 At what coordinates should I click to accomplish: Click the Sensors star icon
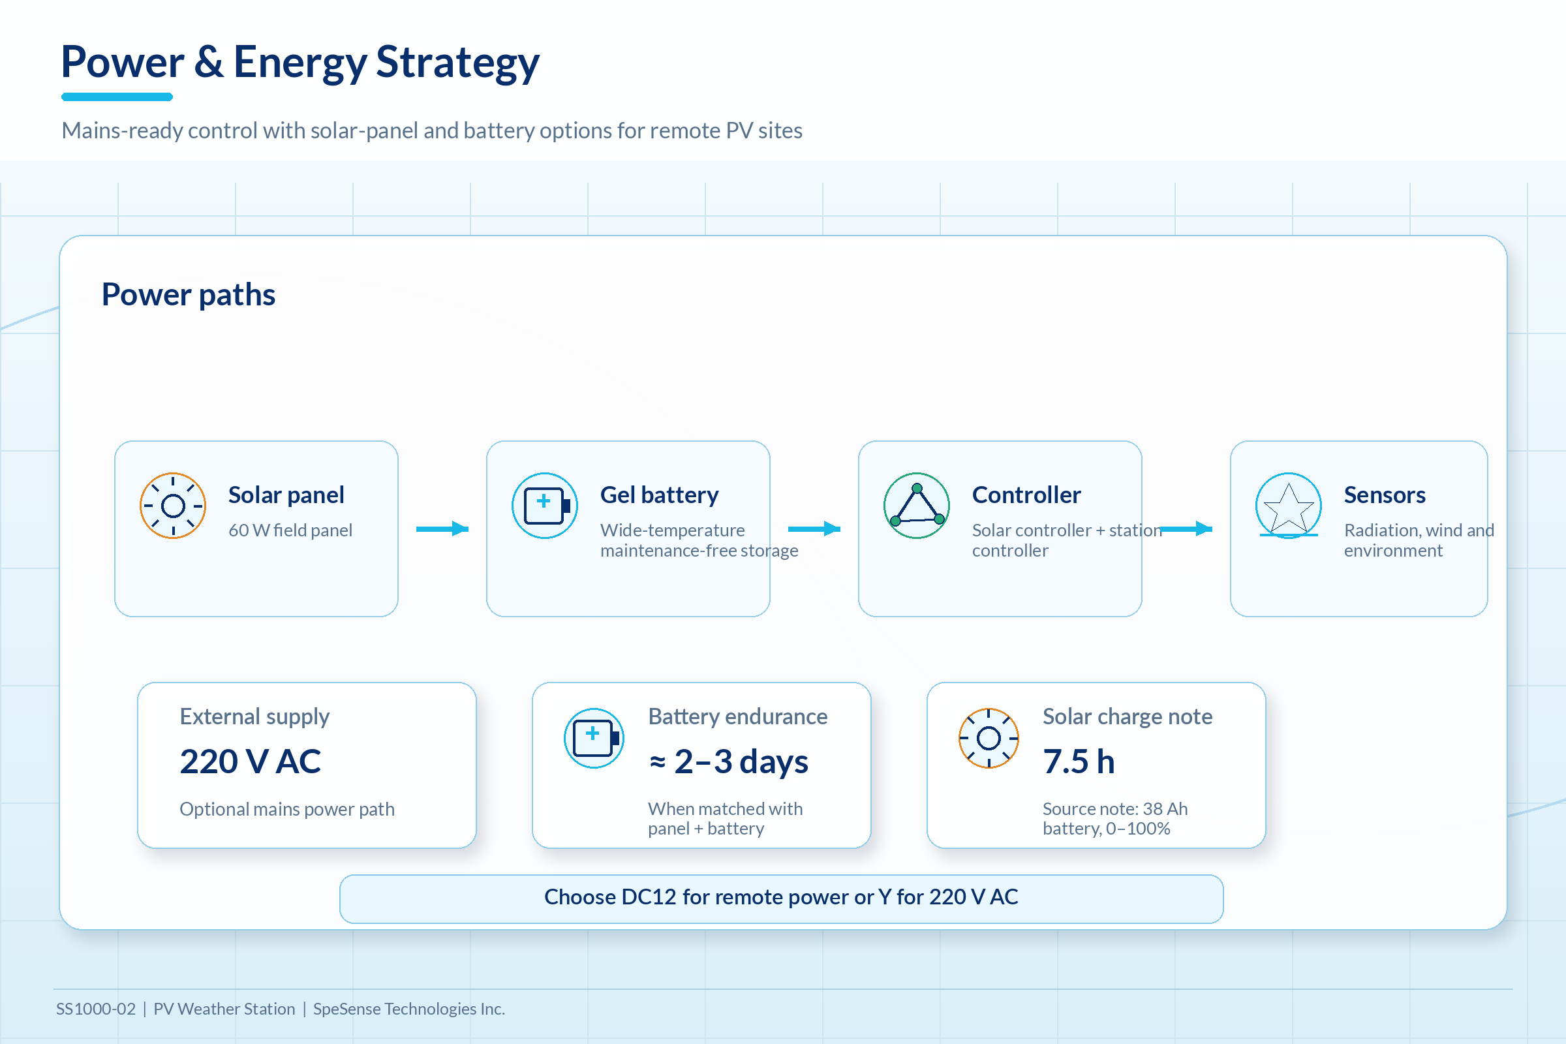1288,506
